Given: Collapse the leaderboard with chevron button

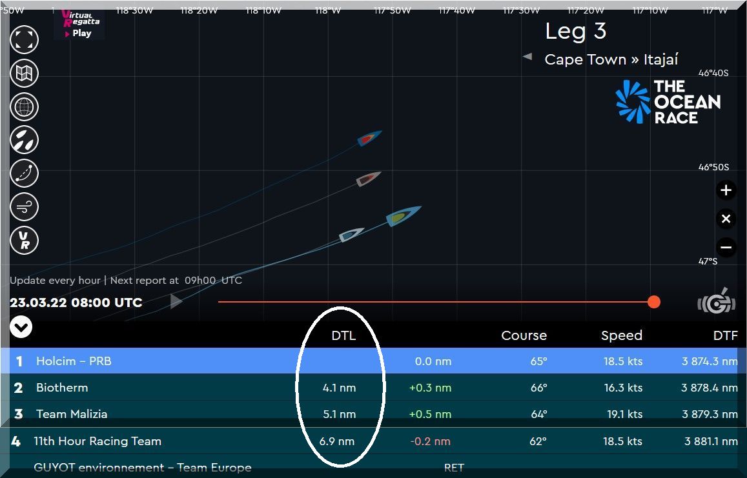Looking at the screenshot, I should pyautogui.click(x=21, y=328).
